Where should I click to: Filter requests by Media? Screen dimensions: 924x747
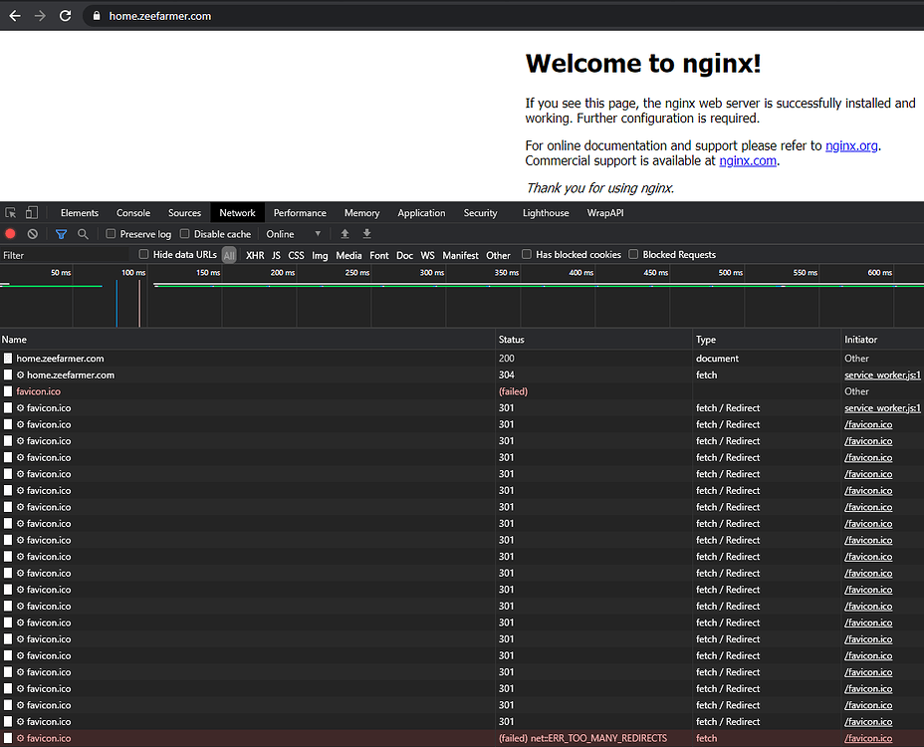348,255
